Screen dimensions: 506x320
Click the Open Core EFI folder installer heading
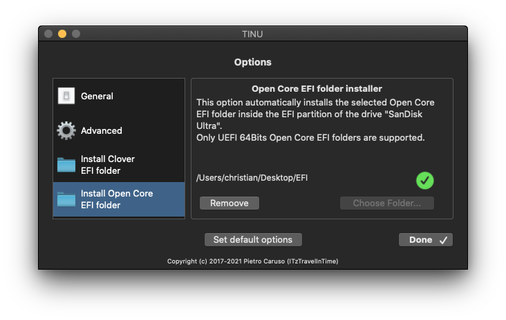click(317, 88)
